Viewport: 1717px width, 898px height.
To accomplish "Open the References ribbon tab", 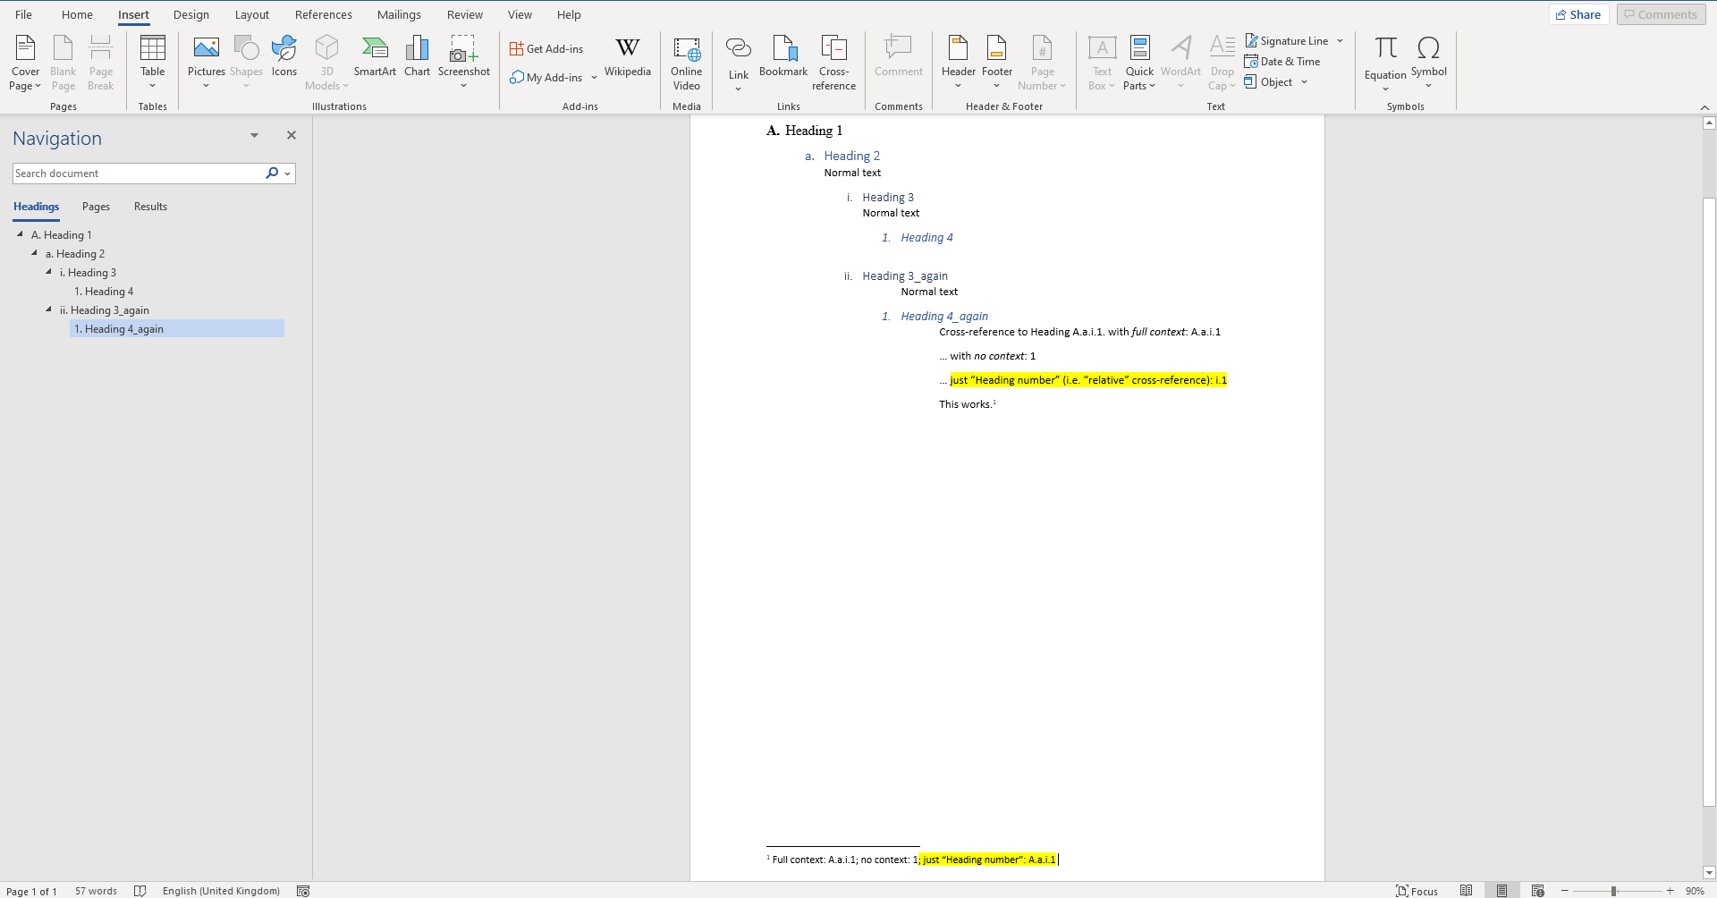I will coord(323,14).
